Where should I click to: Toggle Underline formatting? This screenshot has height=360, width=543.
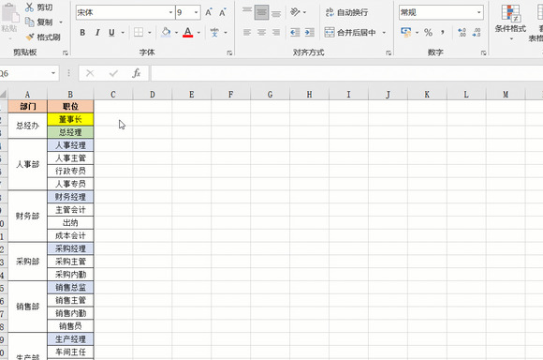111,33
